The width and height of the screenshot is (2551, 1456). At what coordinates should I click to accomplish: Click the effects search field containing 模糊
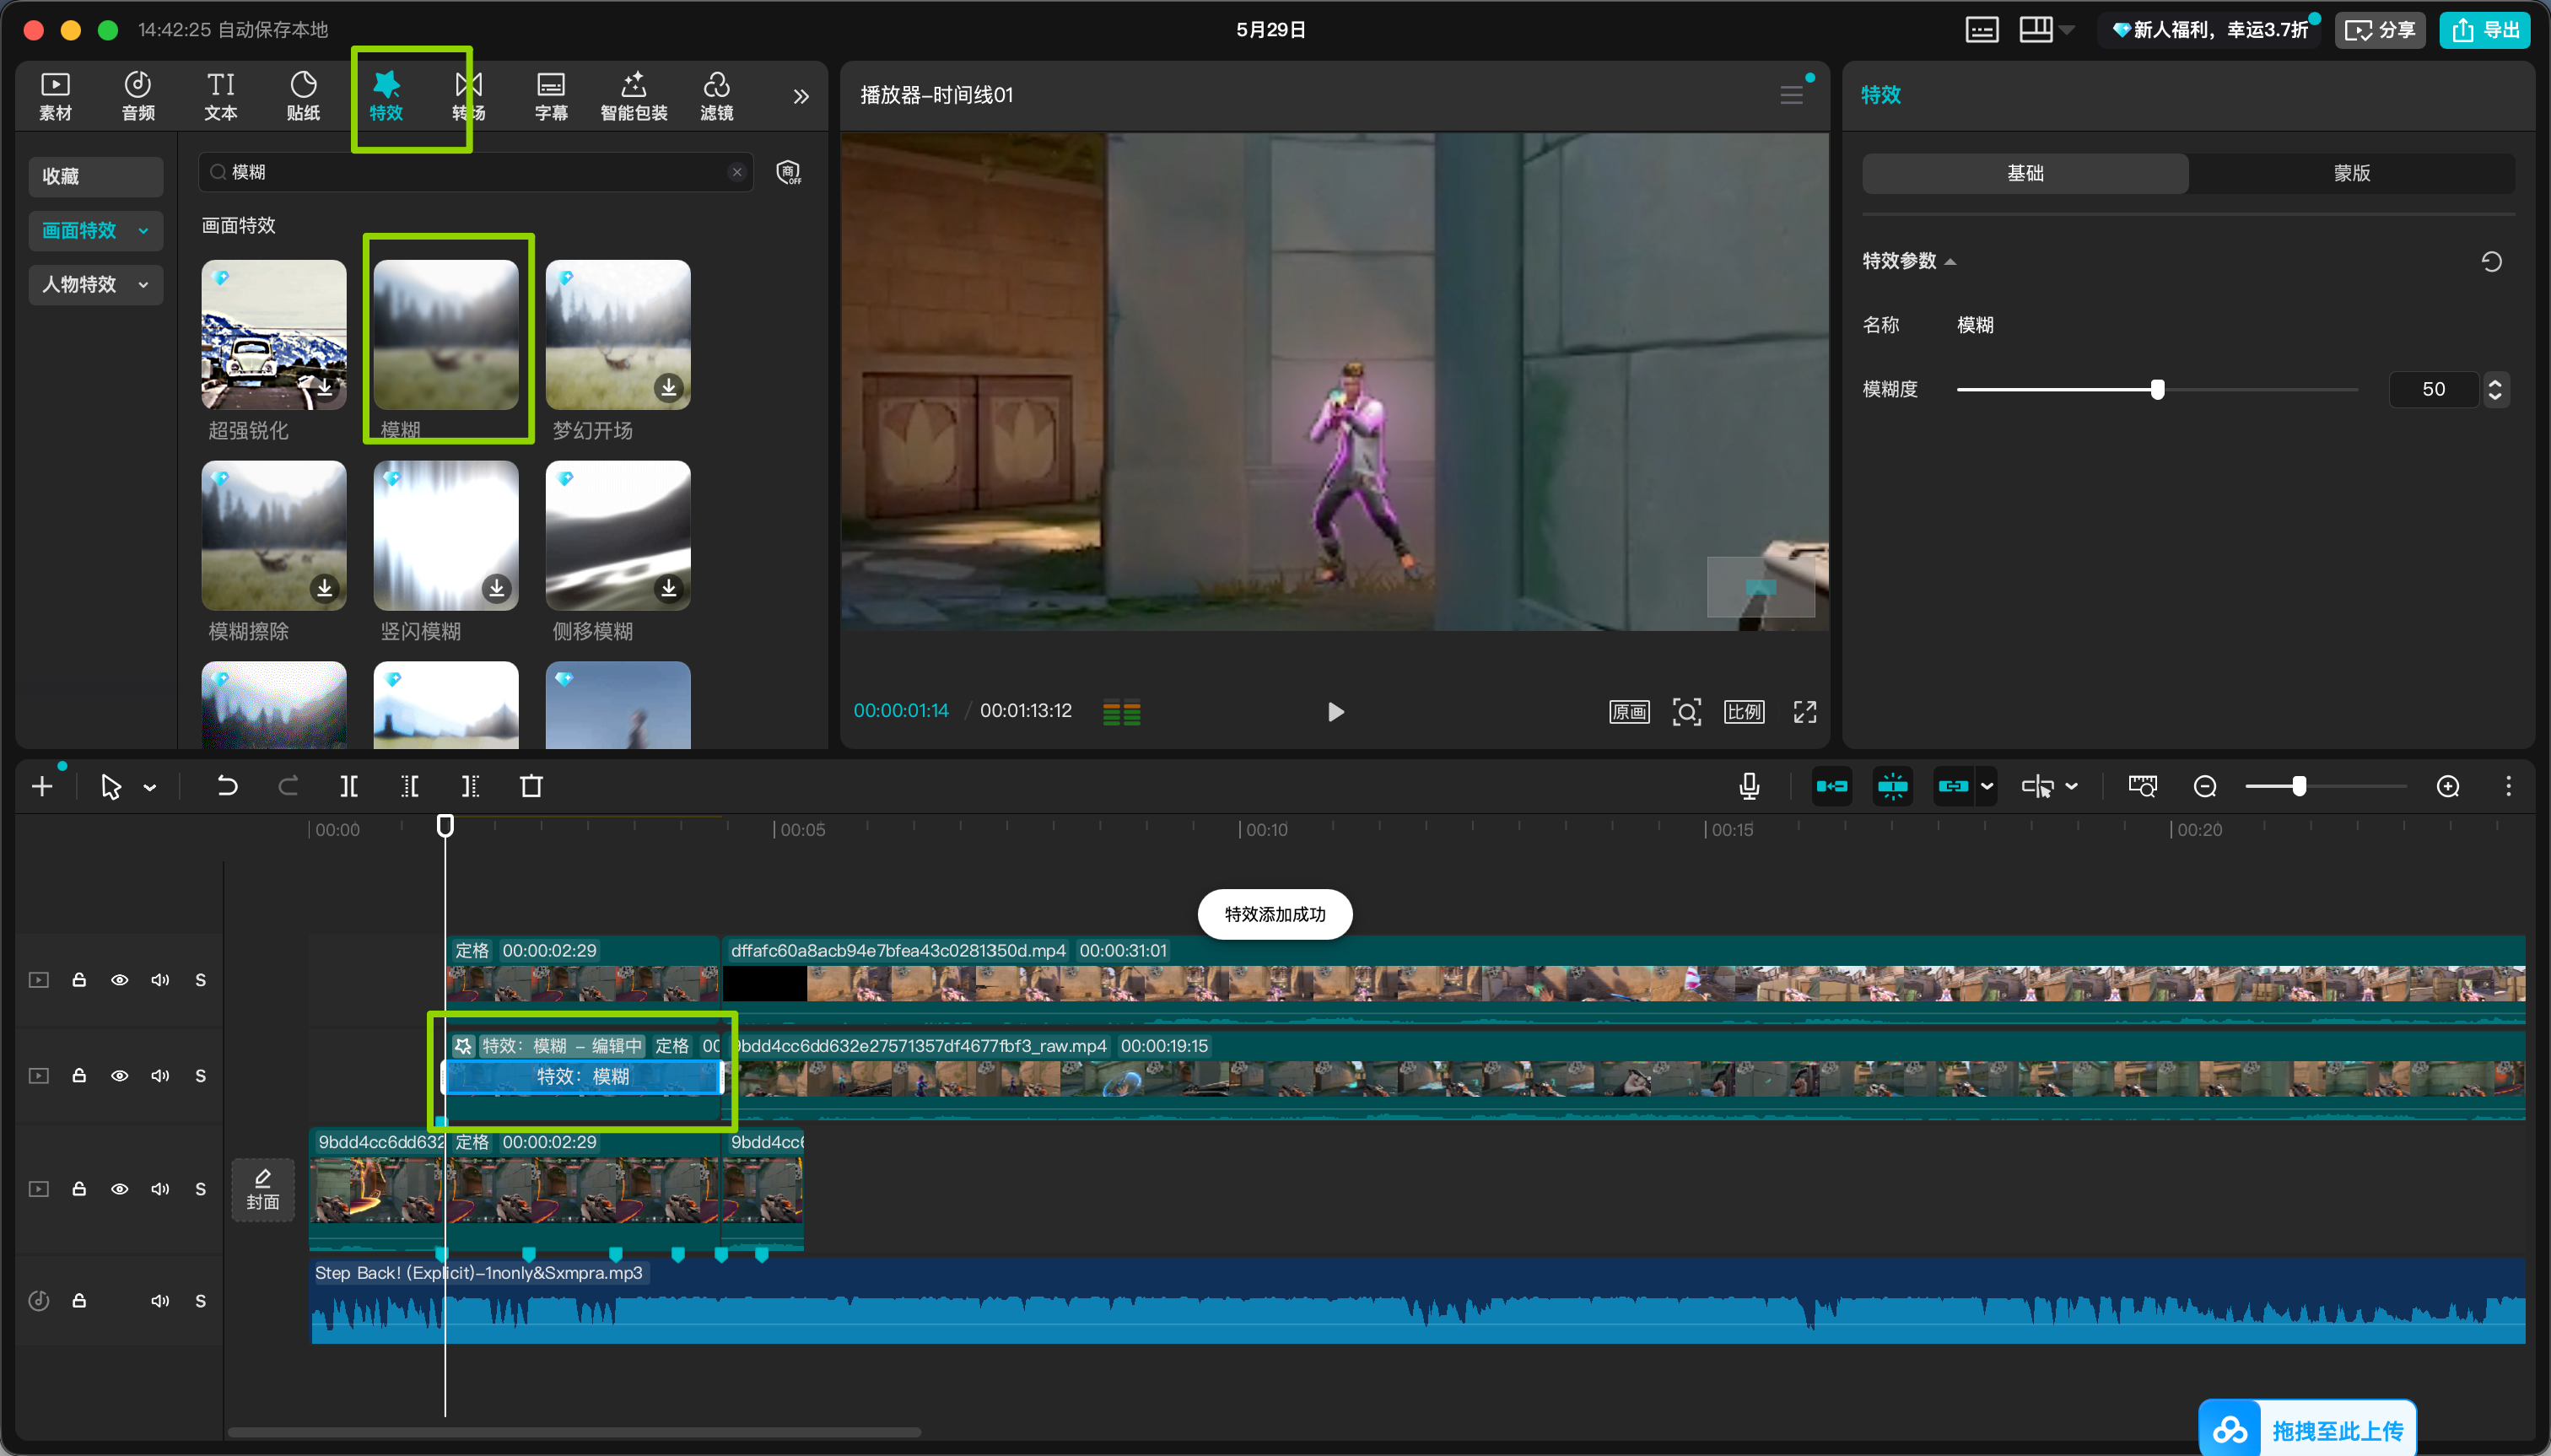click(x=476, y=172)
